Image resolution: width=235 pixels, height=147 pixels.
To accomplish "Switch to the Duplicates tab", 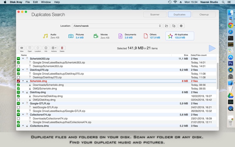I will (179, 14).
